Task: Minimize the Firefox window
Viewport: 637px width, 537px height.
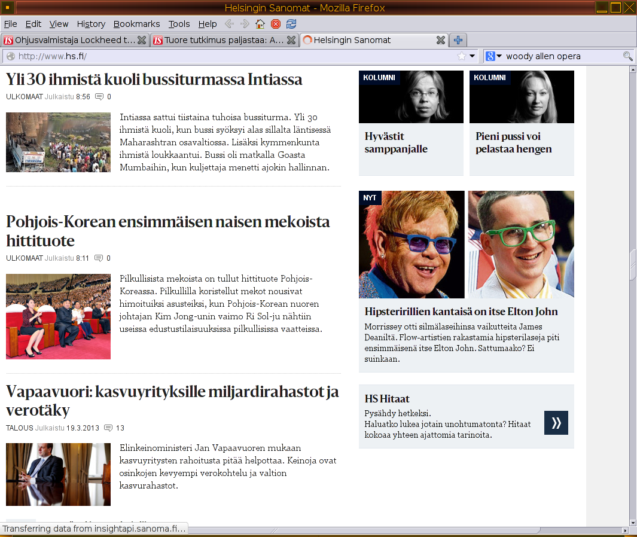Action: pos(602,7)
